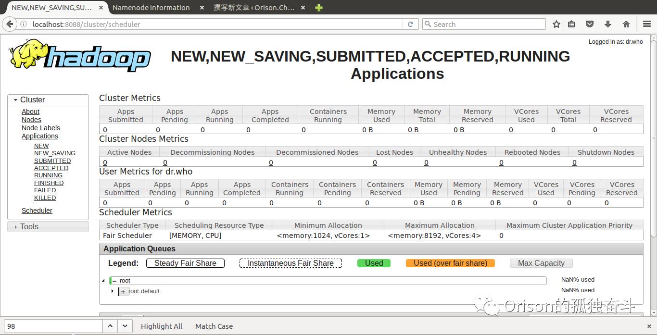Open the Rebooted Nodes count link
This screenshot has width=657, height=335.
click(x=501, y=162)
